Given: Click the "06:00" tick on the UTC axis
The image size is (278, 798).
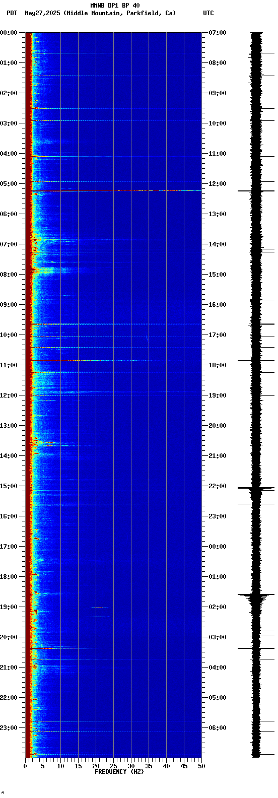Looking at the screenshot, I should tap(218, 728).
